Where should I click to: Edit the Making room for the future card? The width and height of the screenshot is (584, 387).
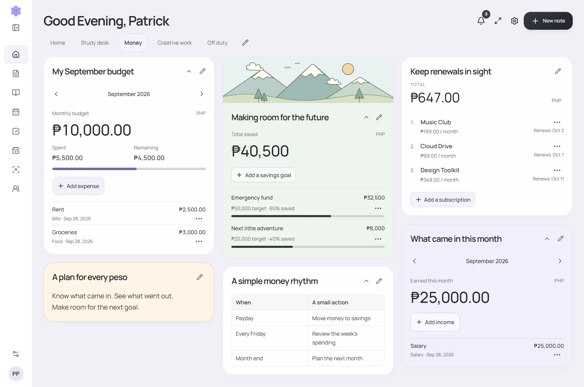(379, 117)
